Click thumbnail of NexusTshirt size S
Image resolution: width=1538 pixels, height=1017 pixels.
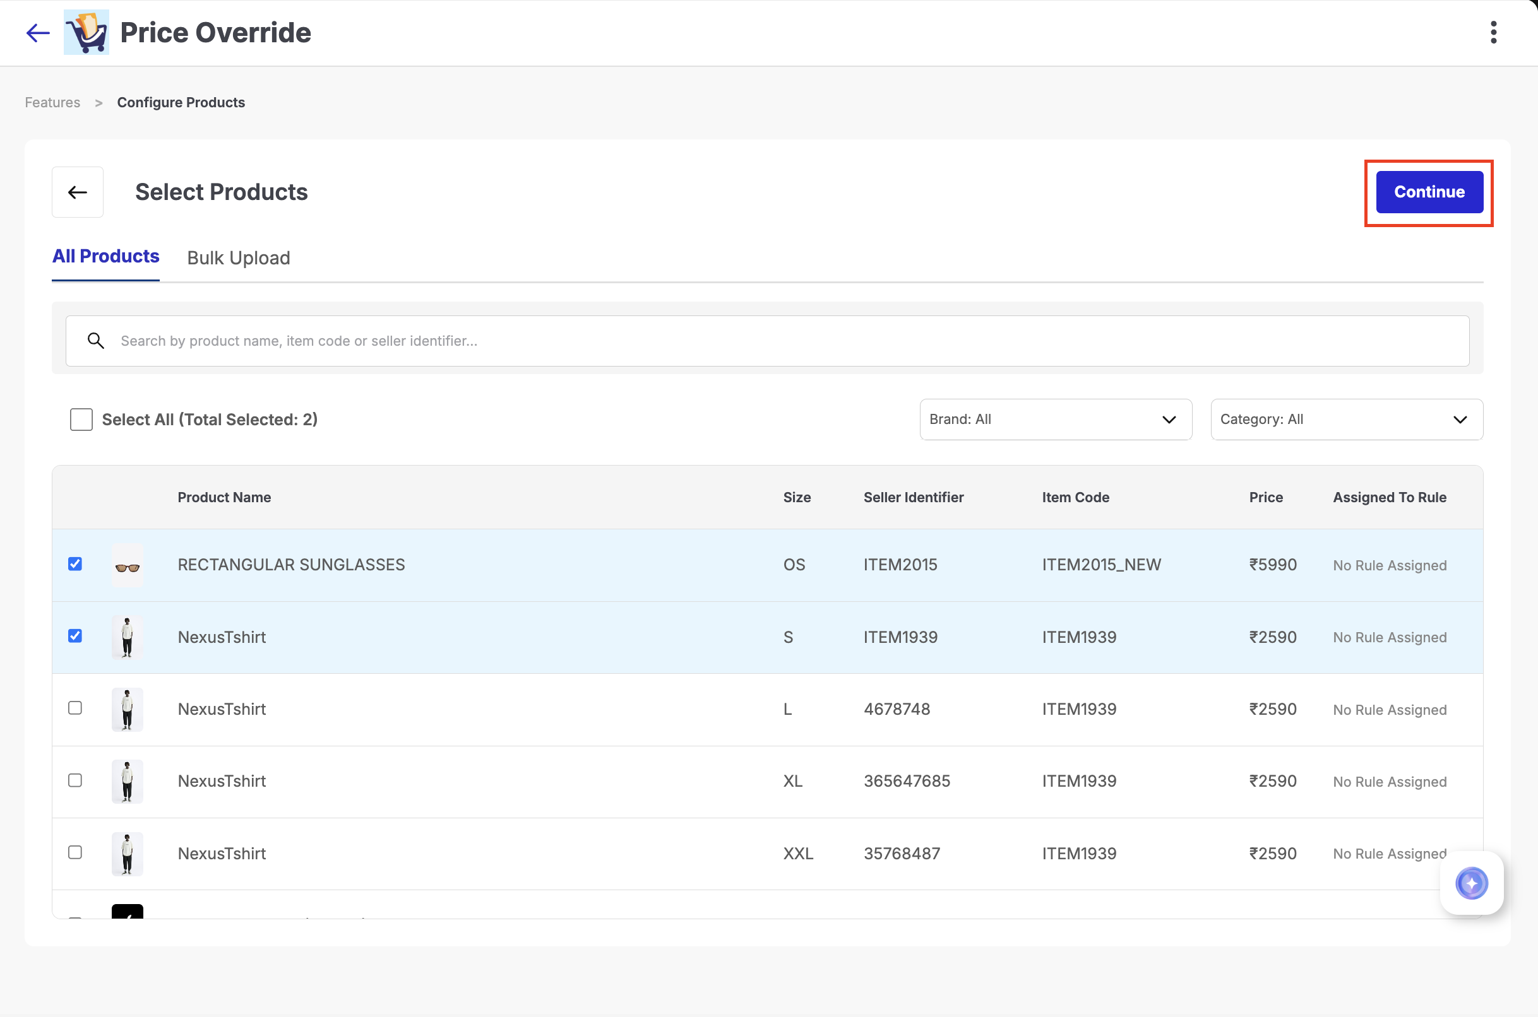[x=127, y=637]
